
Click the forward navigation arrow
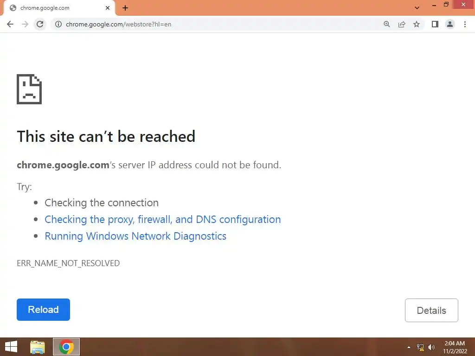point(25,24)
